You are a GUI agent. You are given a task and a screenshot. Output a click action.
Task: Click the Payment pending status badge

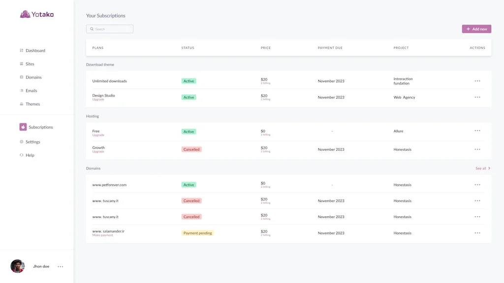197,233
